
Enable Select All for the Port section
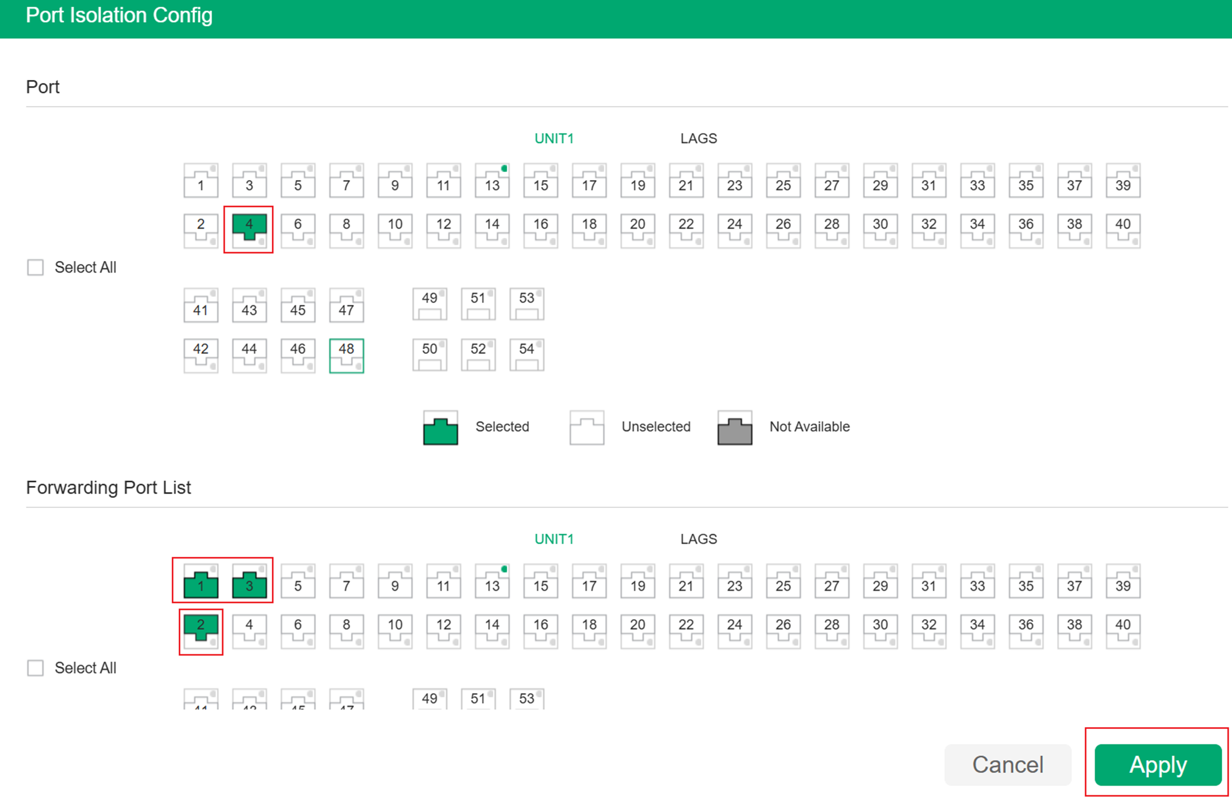[35, 267]
